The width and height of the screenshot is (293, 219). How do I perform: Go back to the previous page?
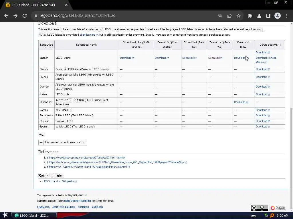tap(6, 16)
